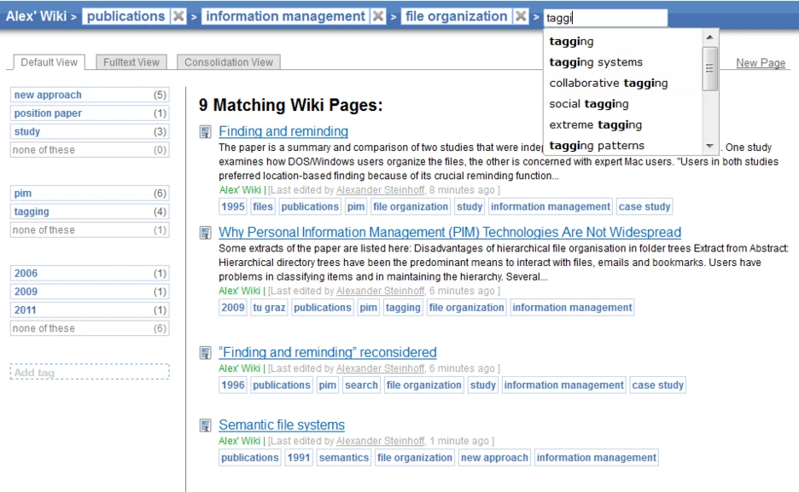The height and width of the screenshot is (492, 799).
Task: Switch to Fulltext View tab
Action: [x=131, y=62]
